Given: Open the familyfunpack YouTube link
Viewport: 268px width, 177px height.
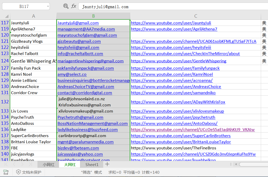Looking at the screenshot, I should [175, 68].
